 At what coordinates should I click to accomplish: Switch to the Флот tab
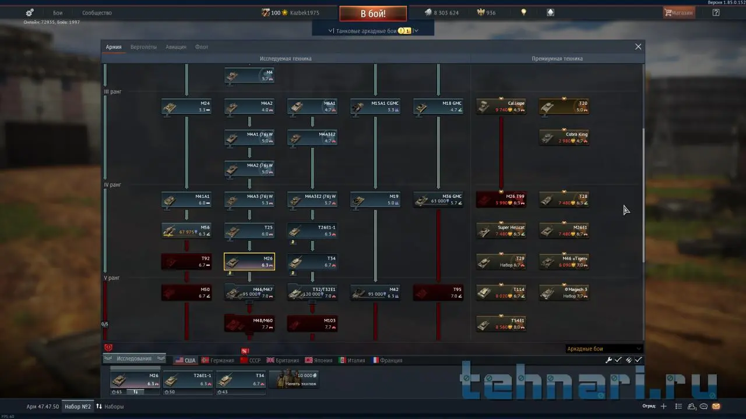tap(202, 47)
